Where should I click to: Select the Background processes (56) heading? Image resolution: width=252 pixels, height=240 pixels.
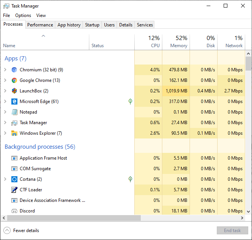tap(40, 147)
